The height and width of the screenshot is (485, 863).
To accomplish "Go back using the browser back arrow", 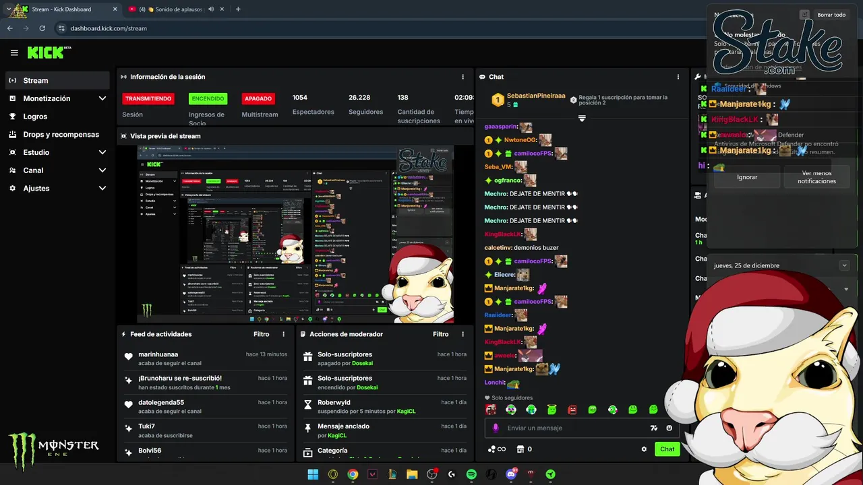I will pyautogui.click(x=10, y=28).
